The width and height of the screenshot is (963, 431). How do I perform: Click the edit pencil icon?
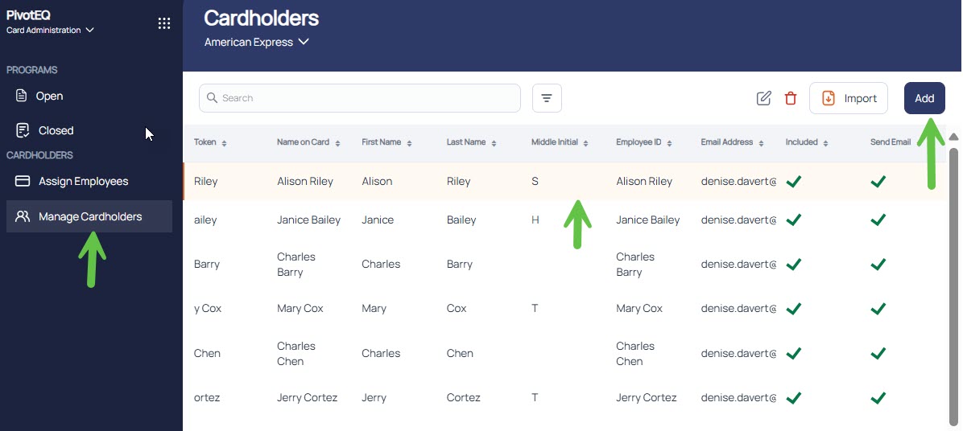point(763,98)
